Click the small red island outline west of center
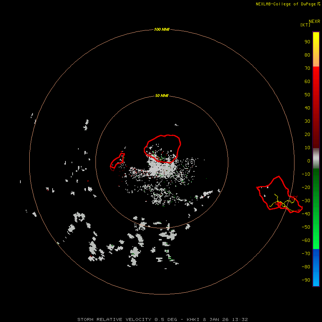The width and height of the screenshot is (322, 322). point(117,162)
